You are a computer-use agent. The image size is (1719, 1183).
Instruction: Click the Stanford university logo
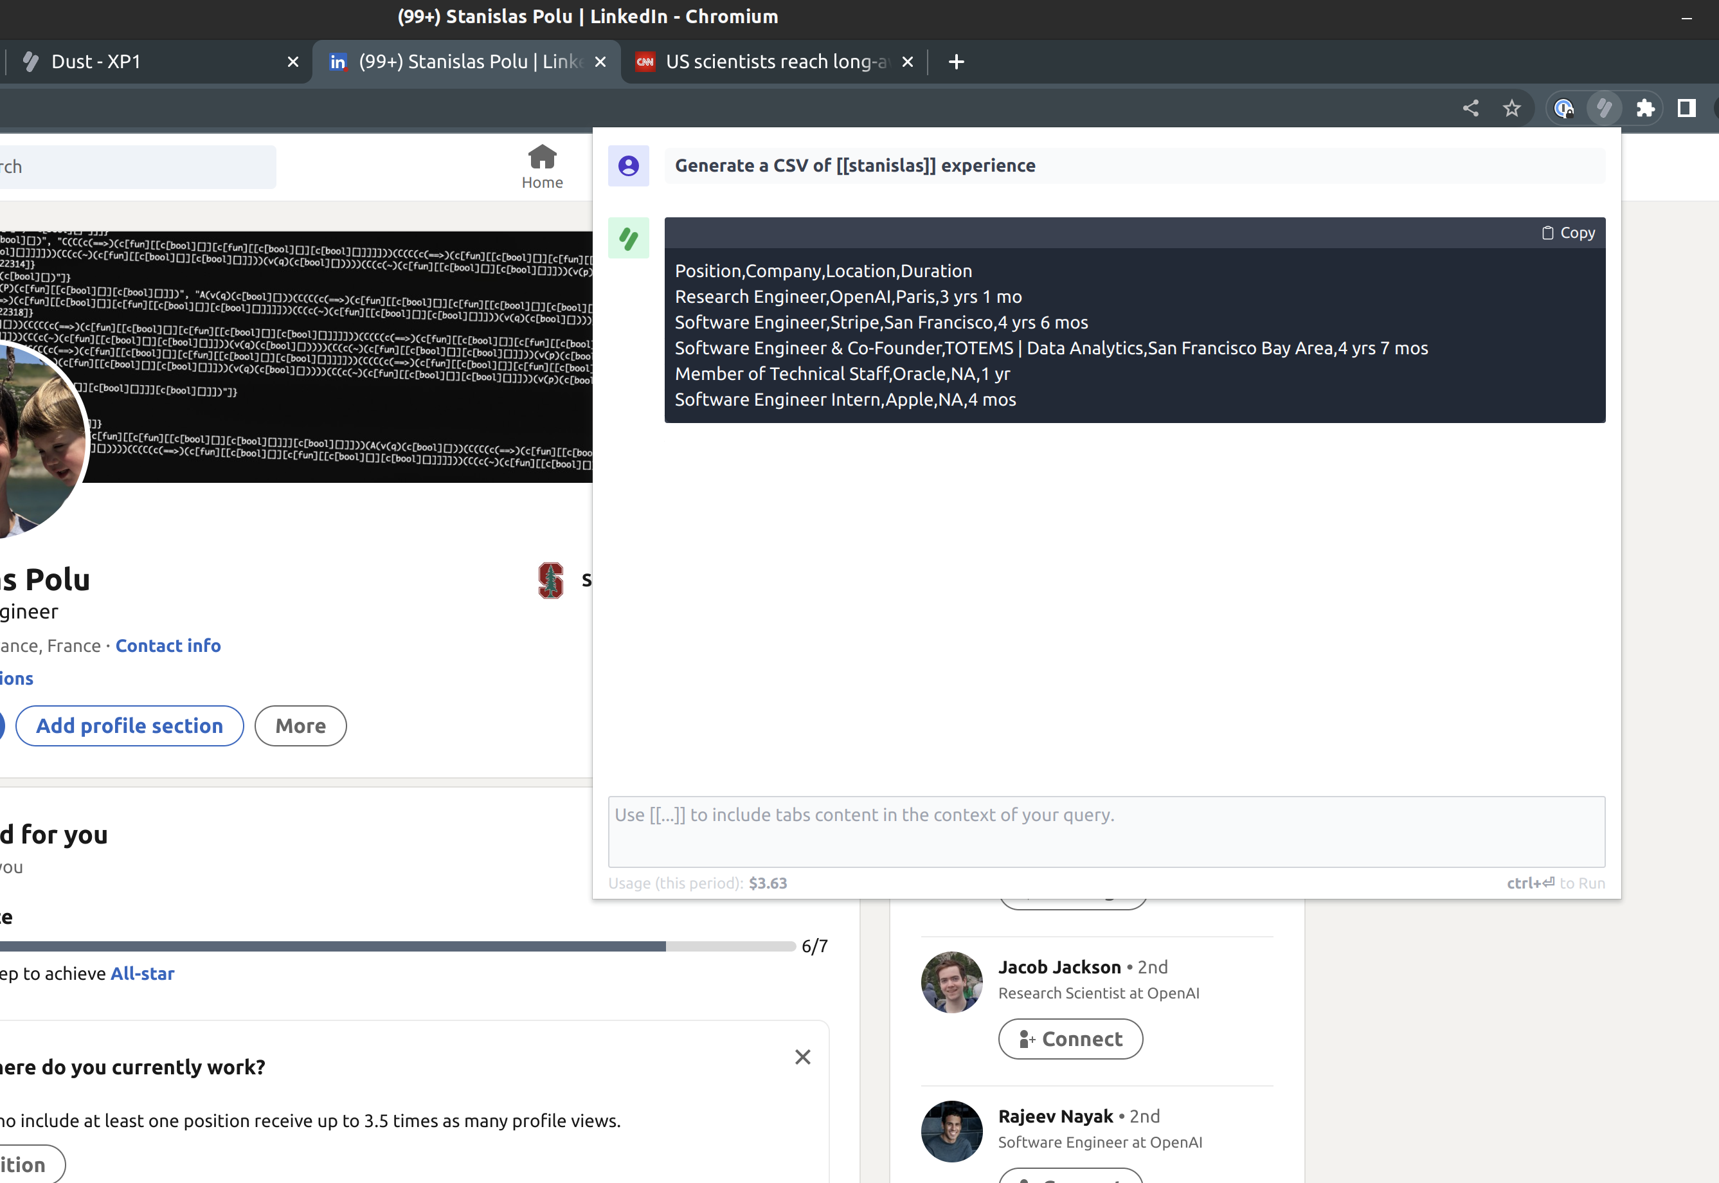point(550,581)
